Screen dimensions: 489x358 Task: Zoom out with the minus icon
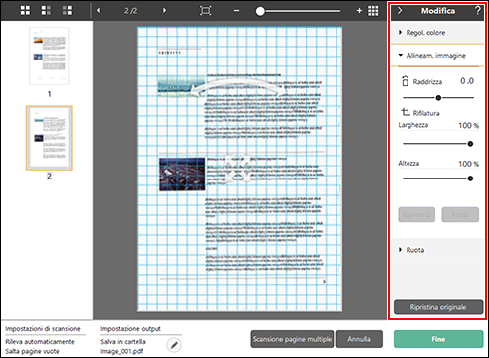pos(236,11)
